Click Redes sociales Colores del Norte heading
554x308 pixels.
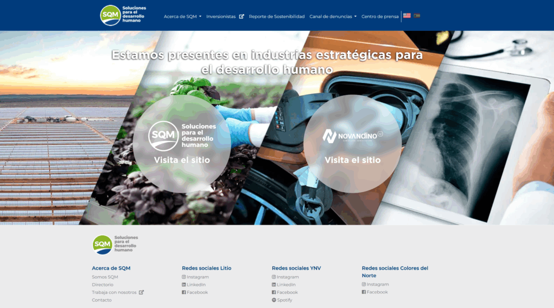point(395,272)
